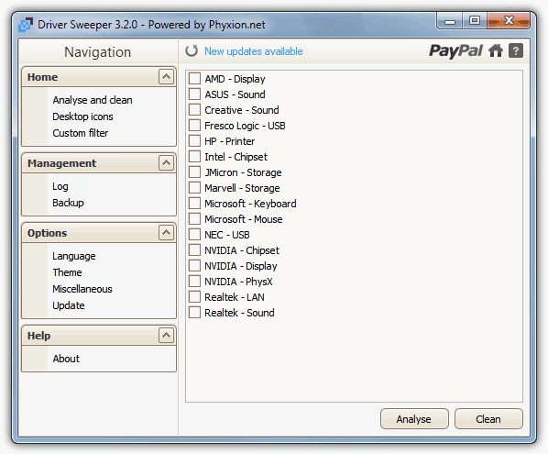548x454 pixels.
Task: Tick Marvell - Storage checkbox
Action: point(194,187)
